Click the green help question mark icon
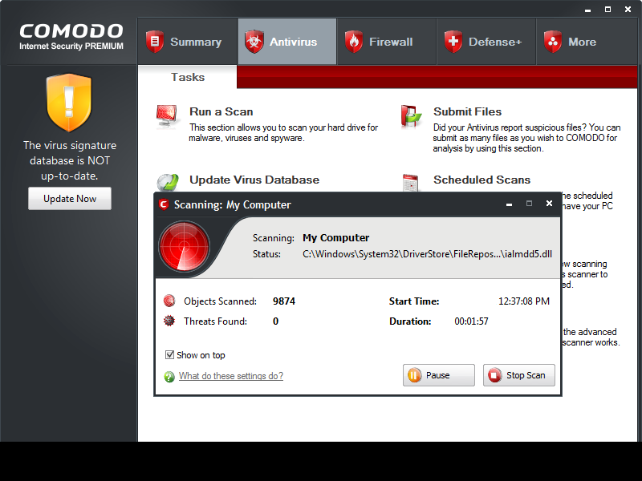642x481 pixels. click(169, 376)
